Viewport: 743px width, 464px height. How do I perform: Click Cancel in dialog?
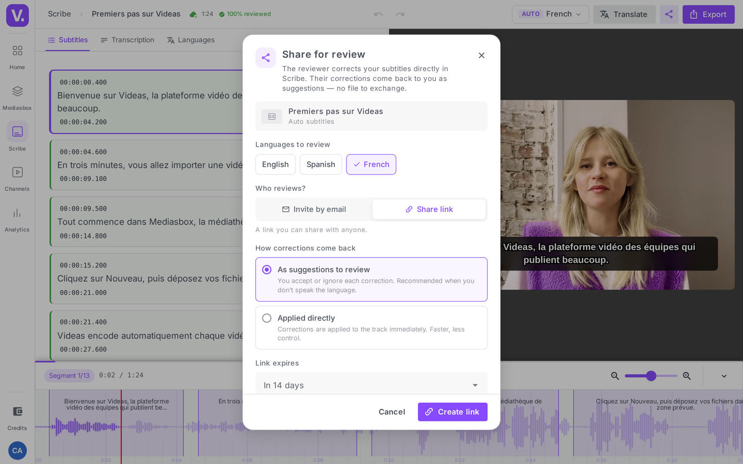tap(392, 412)
